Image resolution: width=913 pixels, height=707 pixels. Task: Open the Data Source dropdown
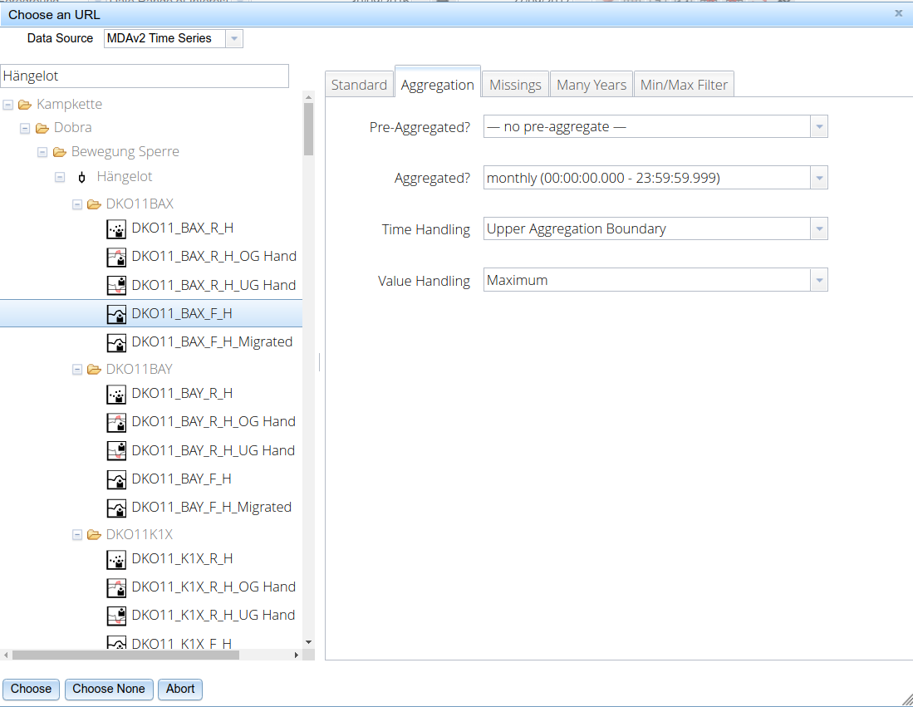[234, 38]
